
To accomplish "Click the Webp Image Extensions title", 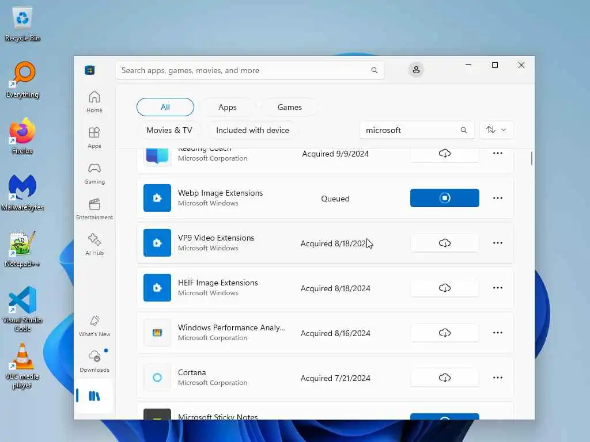I will click(x=220, y=193).
